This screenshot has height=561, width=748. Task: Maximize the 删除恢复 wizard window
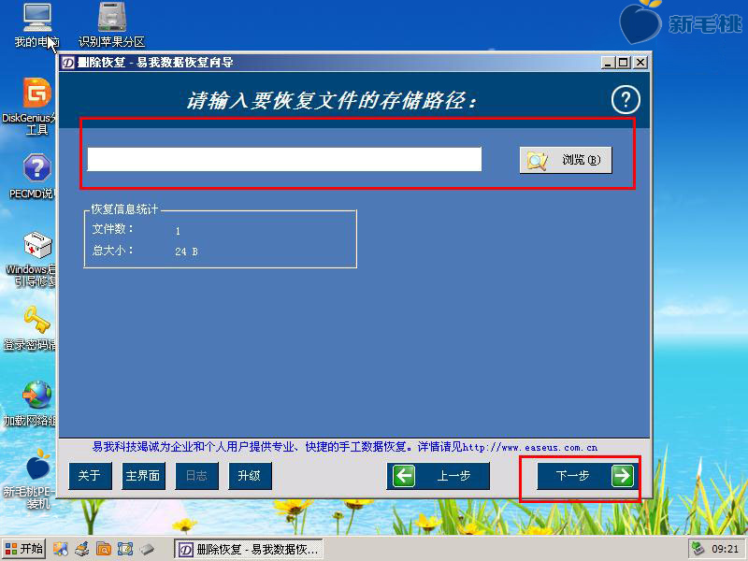623,63
